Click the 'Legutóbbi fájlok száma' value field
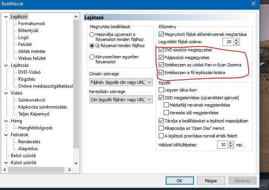Image resolution: width=269 pixels, height=190 pixels. click(x=228, y=42)
